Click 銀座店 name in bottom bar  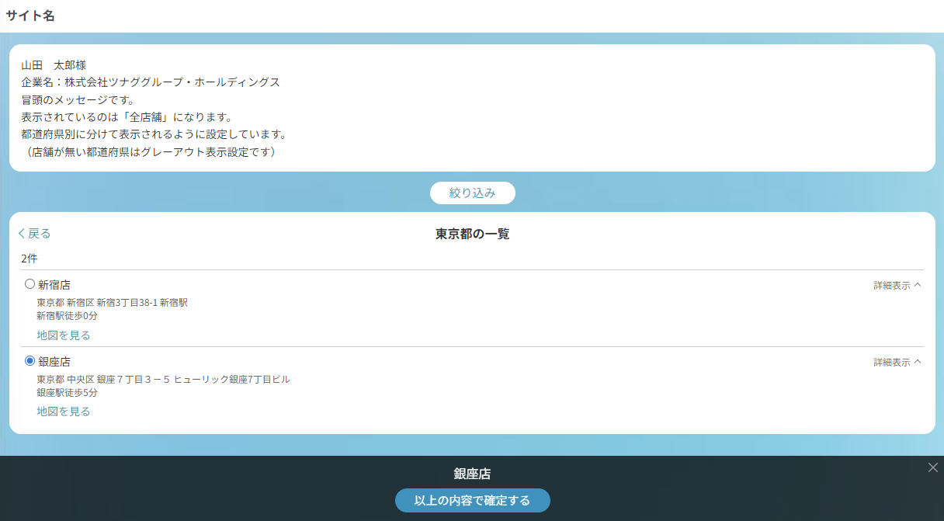click(x=472, y=474)
